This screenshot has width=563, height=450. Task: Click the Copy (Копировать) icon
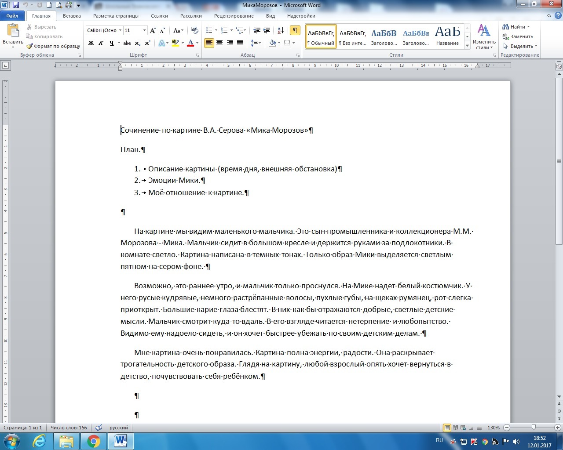point(29,36)
